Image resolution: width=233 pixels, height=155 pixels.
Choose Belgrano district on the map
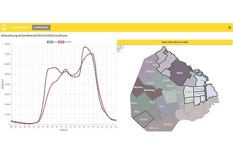[169, 61]
